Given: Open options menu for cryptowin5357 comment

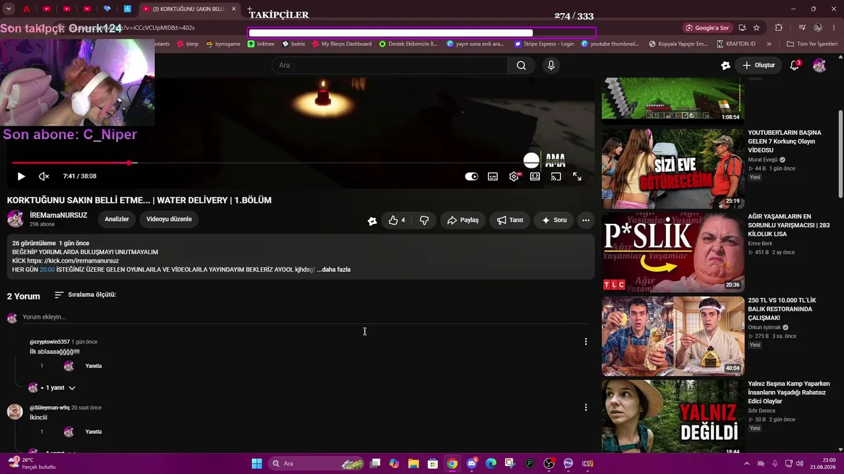Looking at the screenshot, I should click(586, 342).
